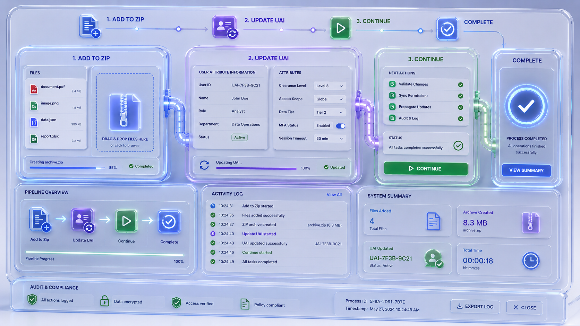Click the Data encrypted lock icon

104,301
